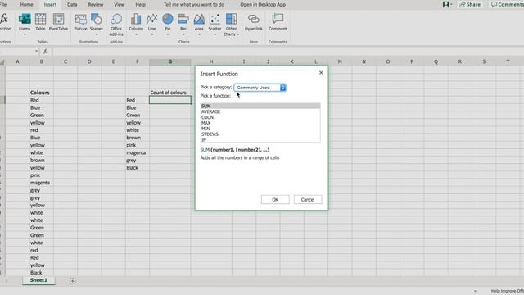Click Open in Desktop App
Viewport: 524px width, 295px height.
(x=263, y=5)
